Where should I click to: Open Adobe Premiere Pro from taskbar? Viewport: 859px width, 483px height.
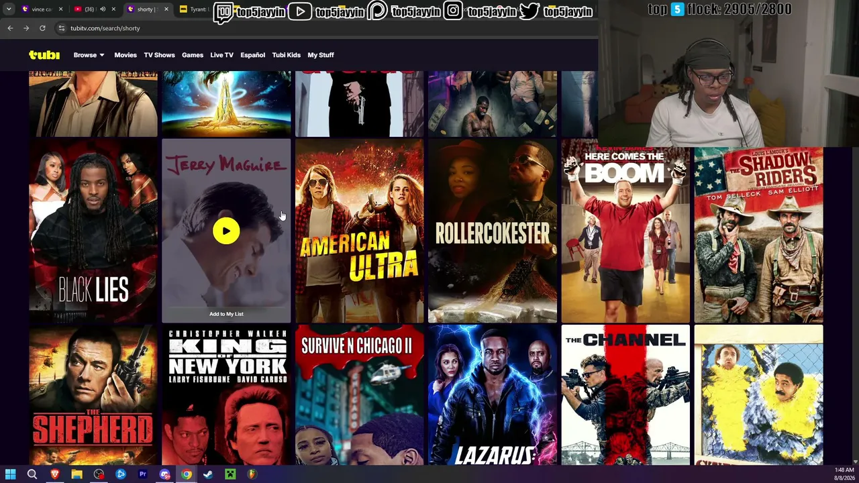143,474
